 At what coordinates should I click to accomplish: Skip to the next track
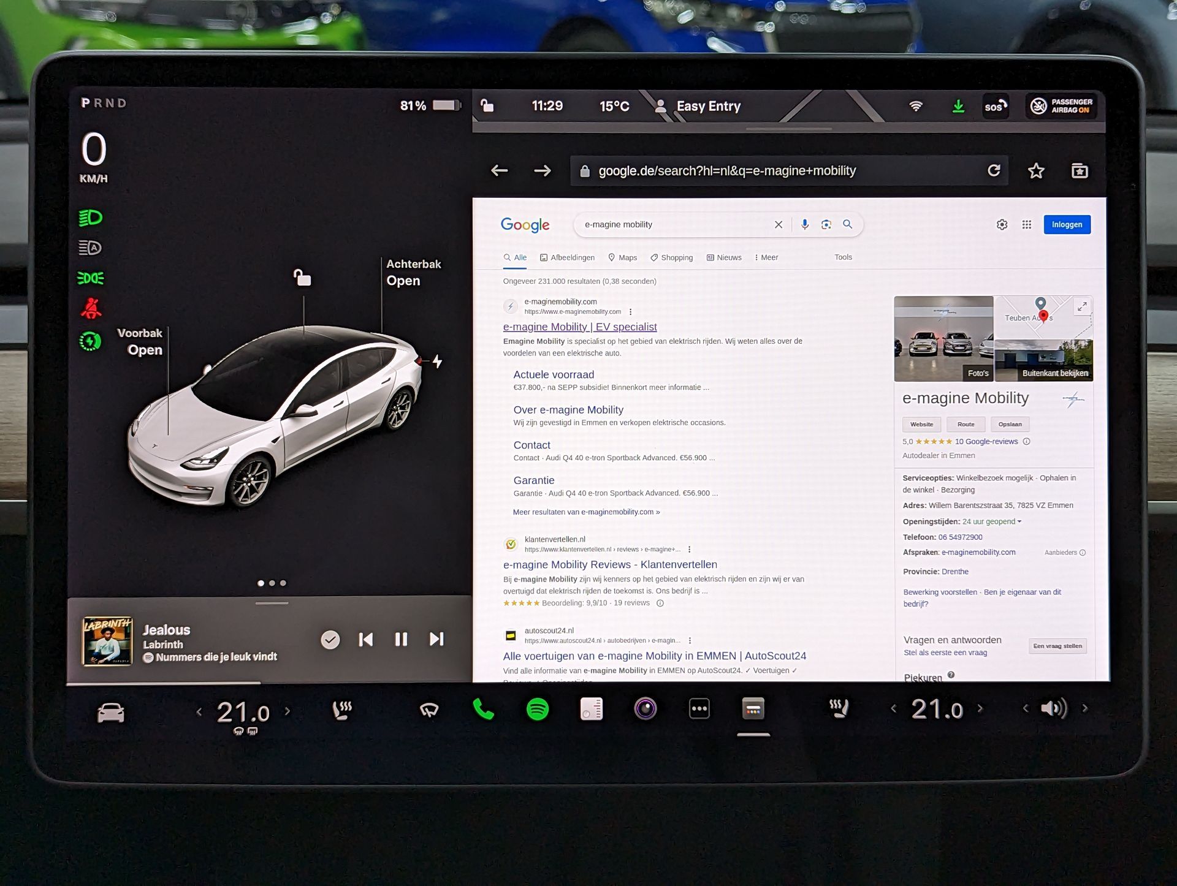436,640
